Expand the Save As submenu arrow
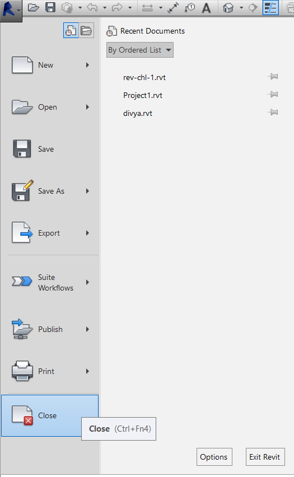Viewport: 294px width, 477px height. point(87,191)
